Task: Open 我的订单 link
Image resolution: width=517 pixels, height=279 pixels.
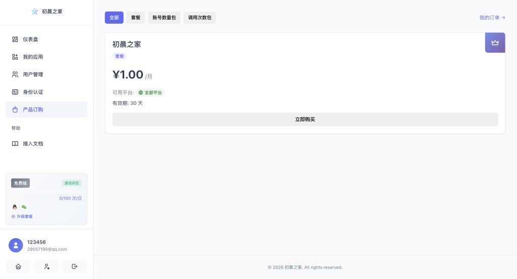Action: pos(492,18)
